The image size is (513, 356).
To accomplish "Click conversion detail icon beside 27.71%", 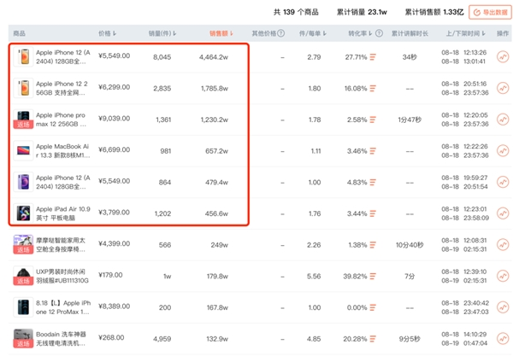I will (x=373, y=57).
